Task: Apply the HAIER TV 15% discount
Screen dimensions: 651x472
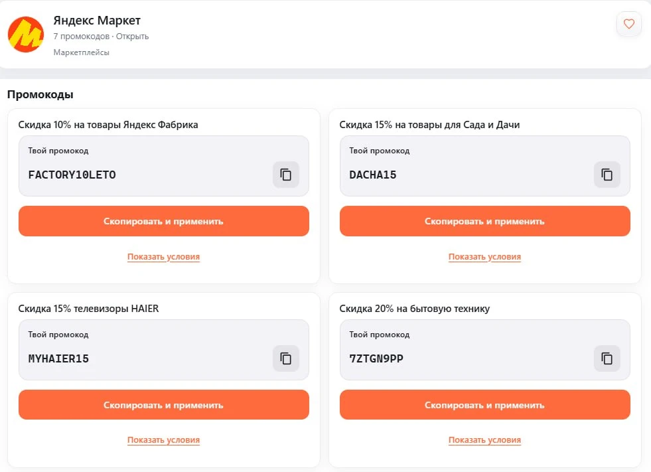Action: tap(164, 405)
